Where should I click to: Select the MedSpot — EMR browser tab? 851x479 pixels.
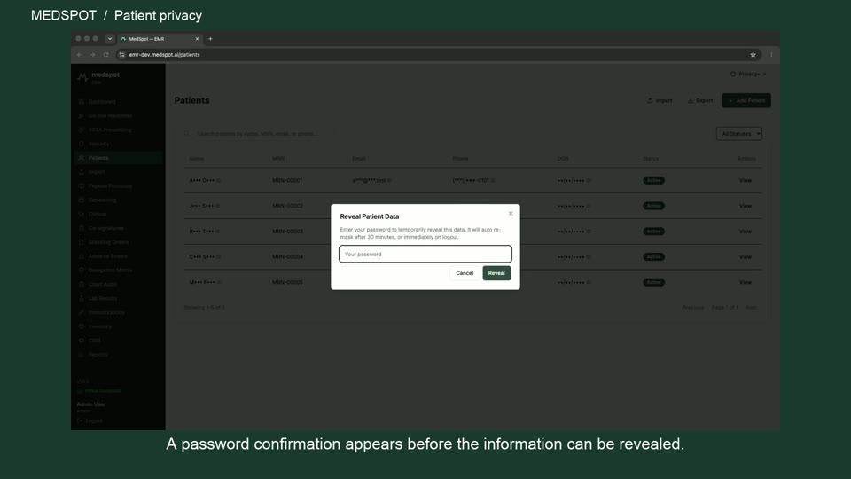(x=160, y=38)
